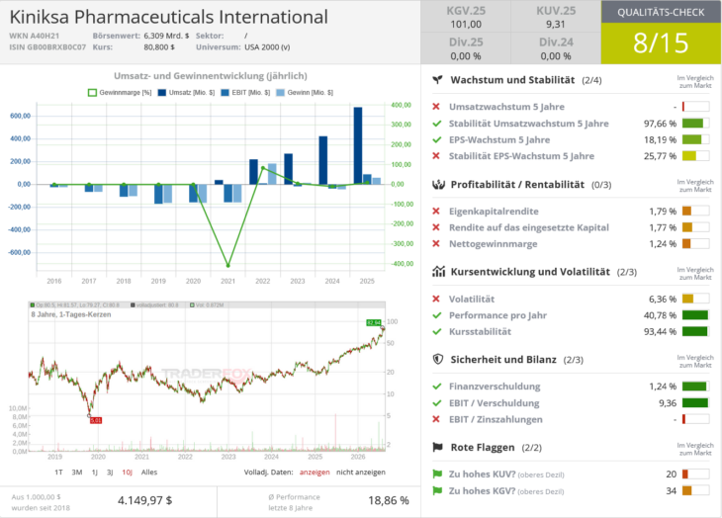The width and height of the screenshot is (722, 518).
Task: Click the Volatilität comparison bar
Action: [x=695, y=299]
